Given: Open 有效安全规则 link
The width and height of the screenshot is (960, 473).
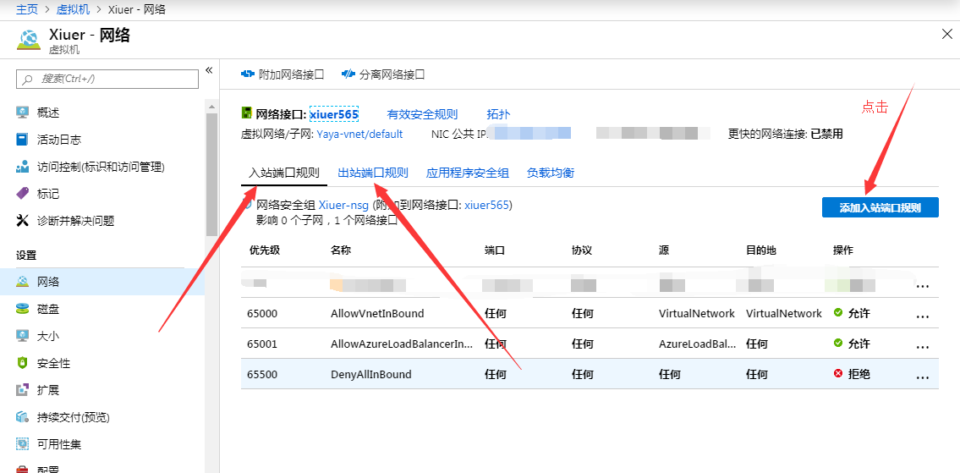Looking at the screenshot, I should (422, 114).
